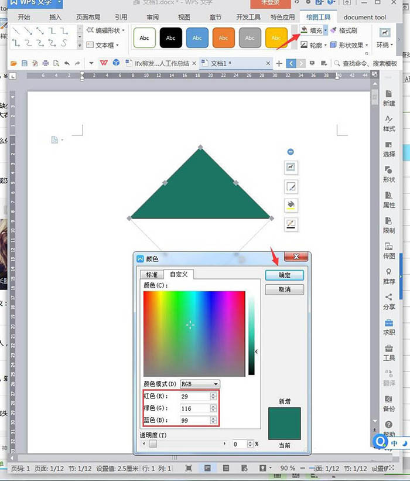This screenshot has height=481, width=410.
Task: Expand the Edit Shape (编辑形状) menu
Action: 106,30
